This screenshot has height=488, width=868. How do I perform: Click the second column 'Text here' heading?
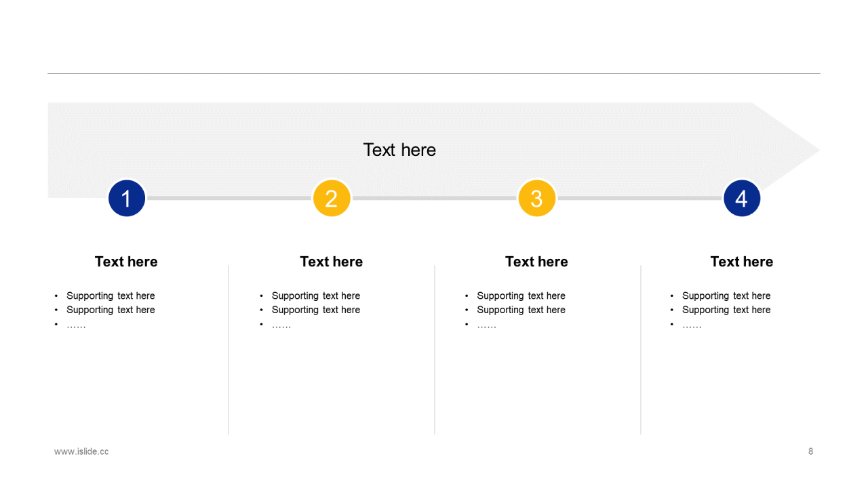[332, 262]
